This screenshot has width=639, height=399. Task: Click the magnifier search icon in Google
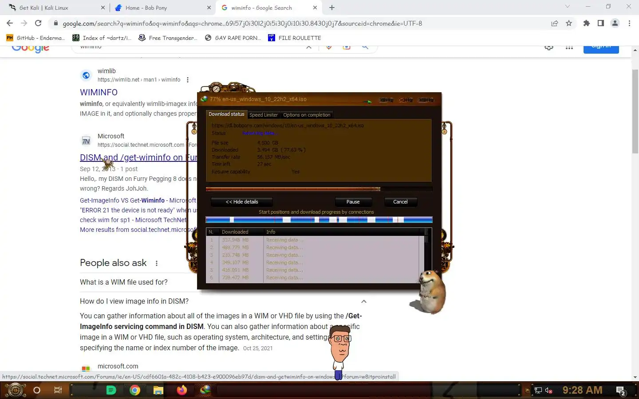click(365, 47)
